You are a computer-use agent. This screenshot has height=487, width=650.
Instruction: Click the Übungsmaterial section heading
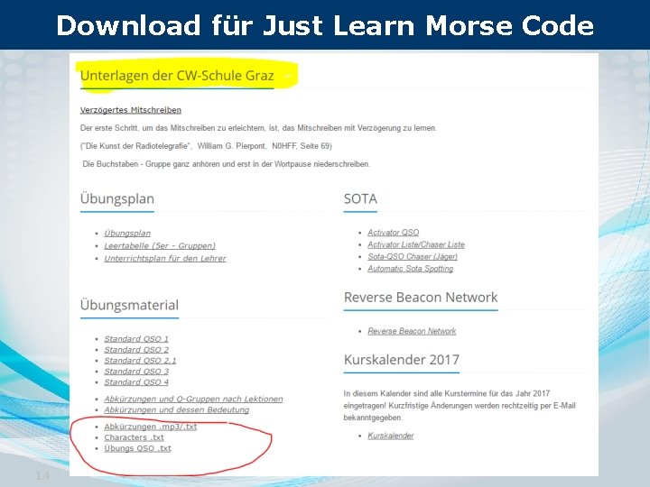129,305
